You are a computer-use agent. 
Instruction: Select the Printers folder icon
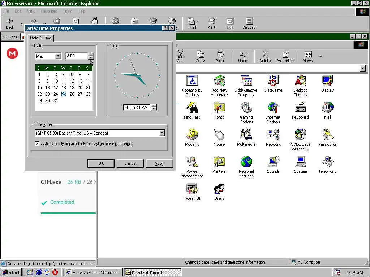pos(219,165)
